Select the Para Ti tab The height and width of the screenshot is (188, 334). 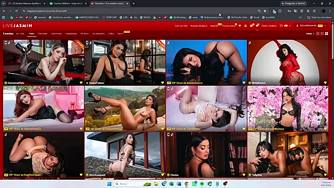(x=121, y=33)
